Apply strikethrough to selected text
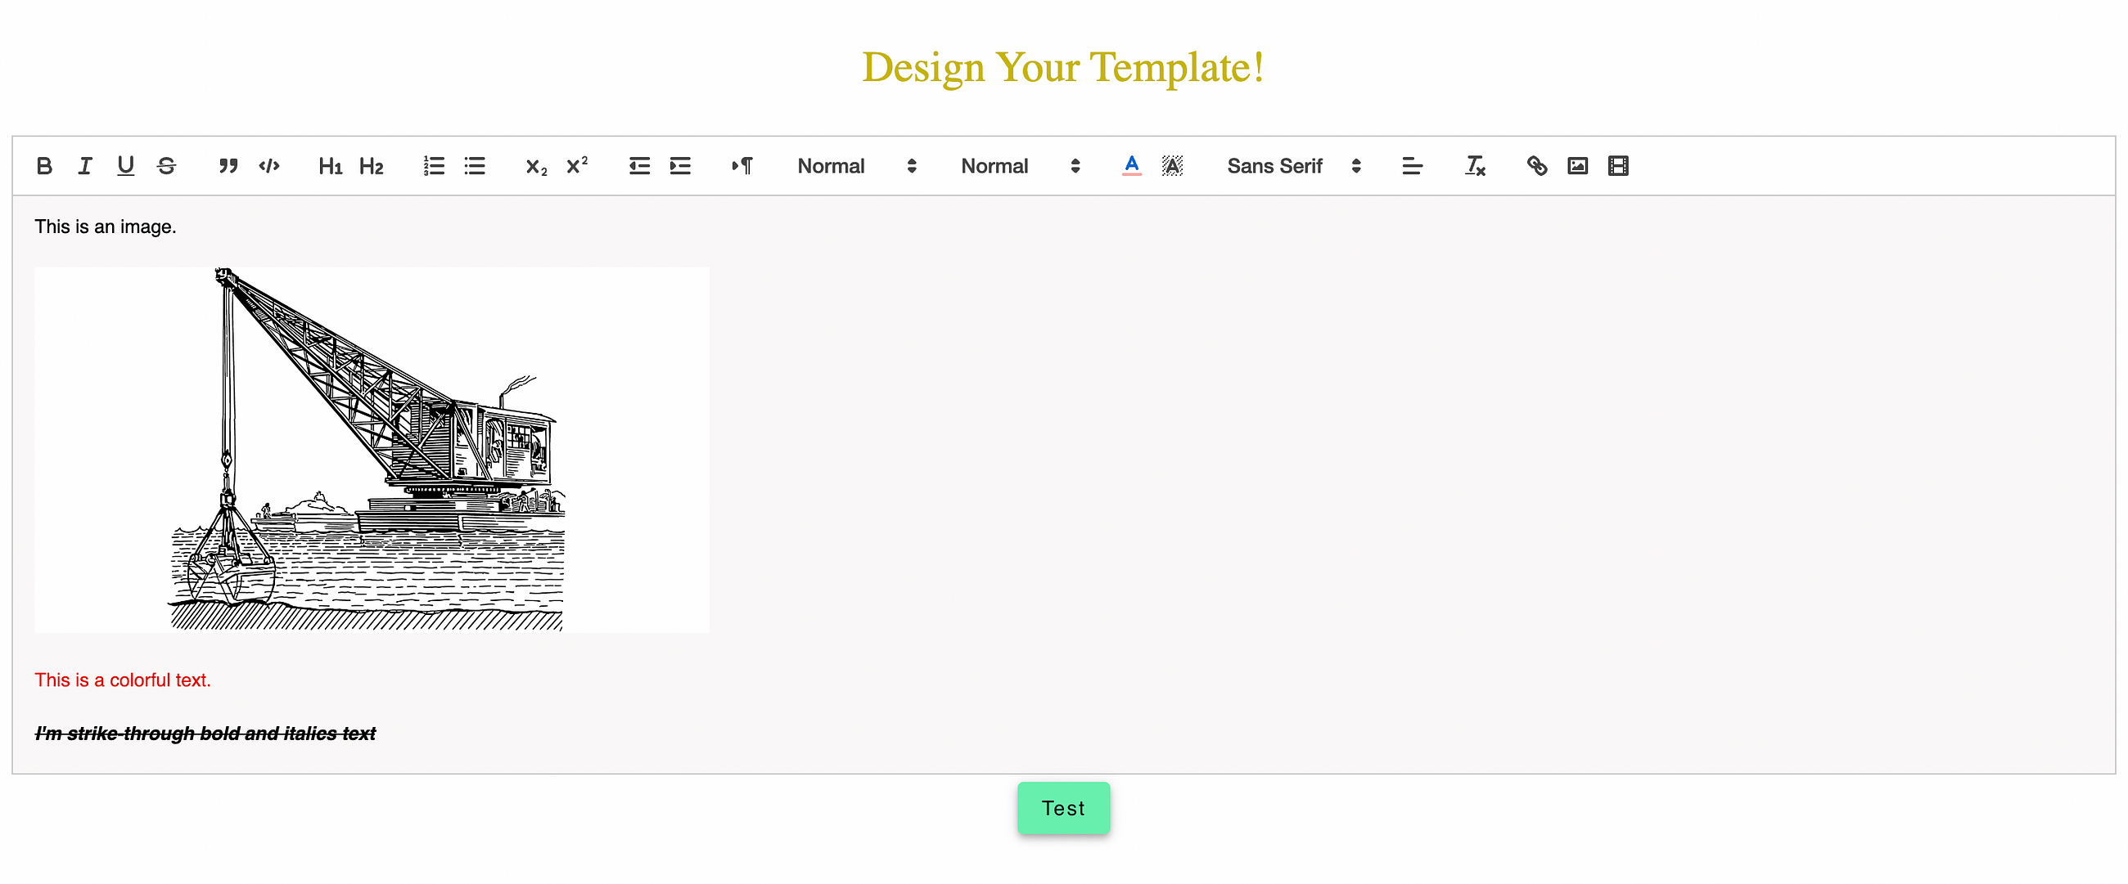The width and height of the screenshot is (2128, 884). coord(165,165)
